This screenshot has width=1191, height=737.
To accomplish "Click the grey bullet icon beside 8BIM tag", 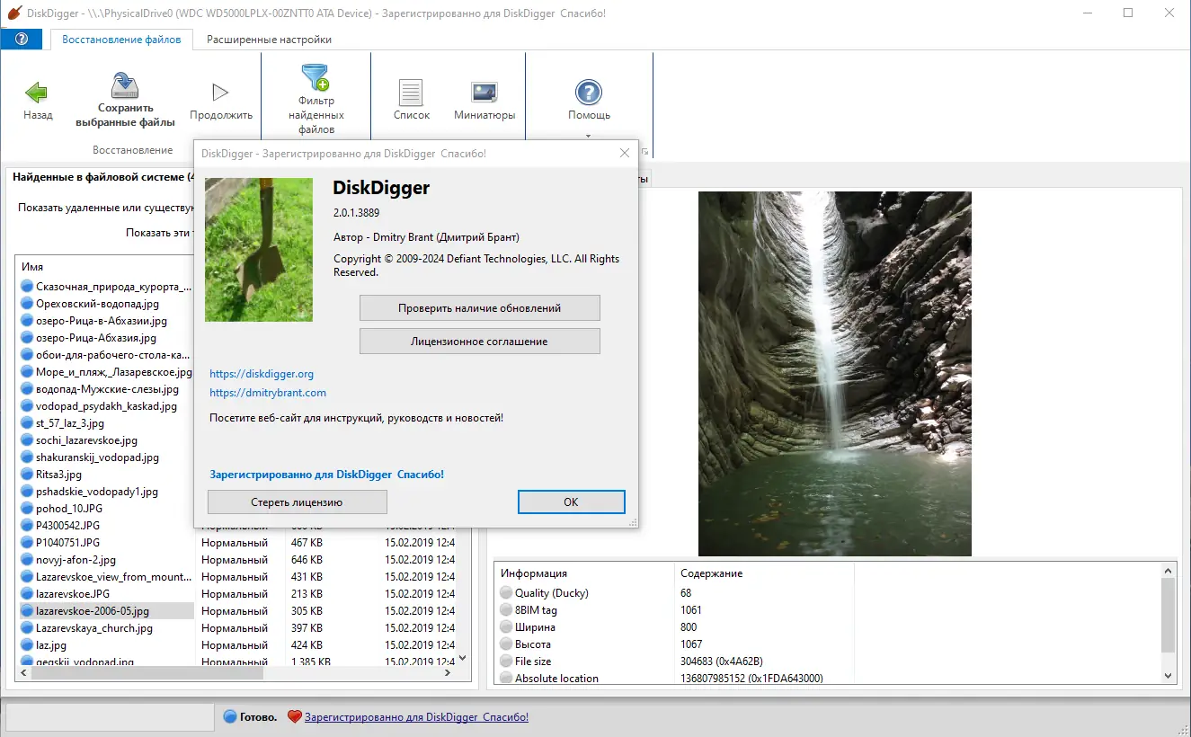I will 506,610.
